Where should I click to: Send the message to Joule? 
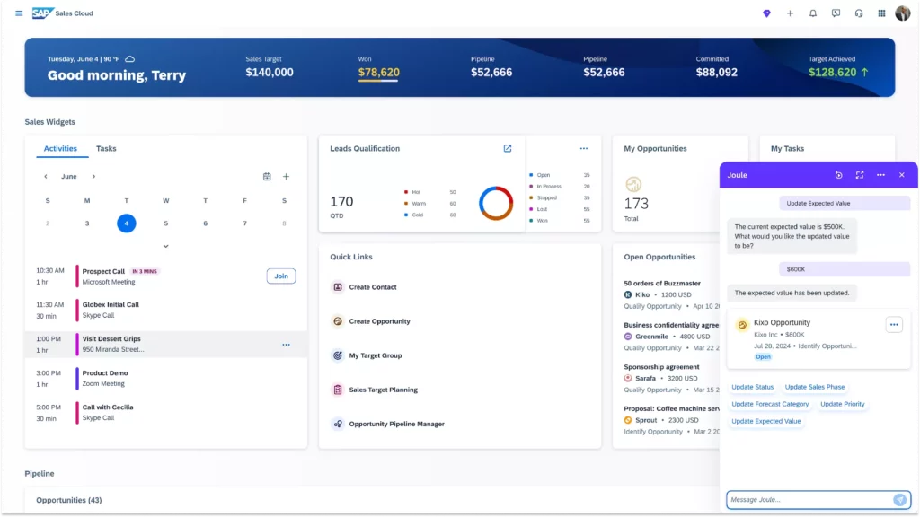[899, 500]
